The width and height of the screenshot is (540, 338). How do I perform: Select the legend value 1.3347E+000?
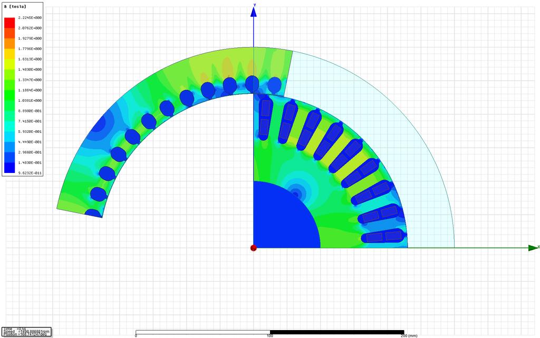click(x=30, y=80)
